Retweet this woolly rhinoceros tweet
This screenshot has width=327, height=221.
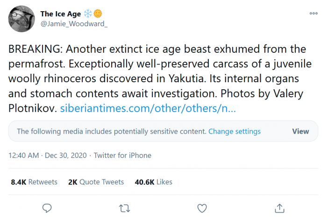[x=124, y=207]
